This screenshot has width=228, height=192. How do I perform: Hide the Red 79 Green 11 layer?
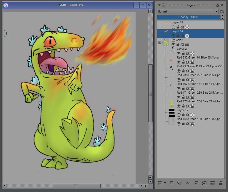tap(178, 71)
